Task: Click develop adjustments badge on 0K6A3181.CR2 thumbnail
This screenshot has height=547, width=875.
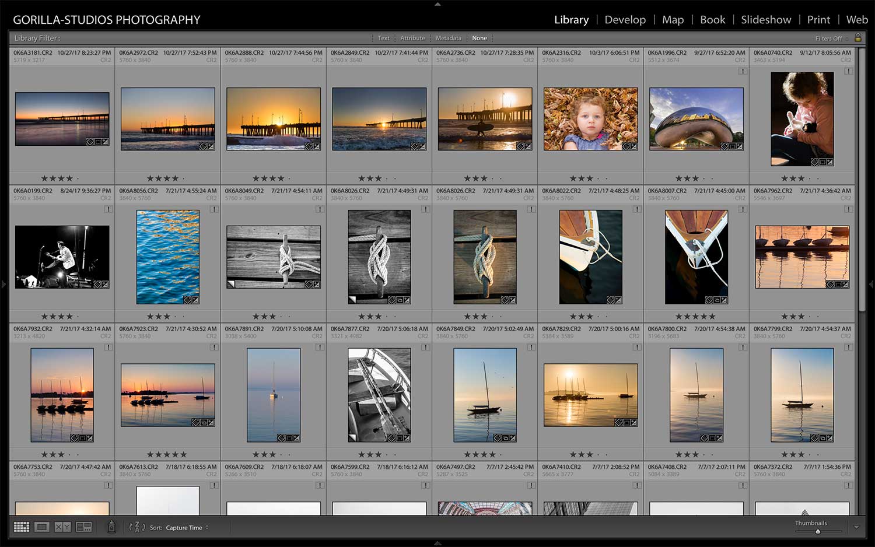Action: tap(105, 142)
